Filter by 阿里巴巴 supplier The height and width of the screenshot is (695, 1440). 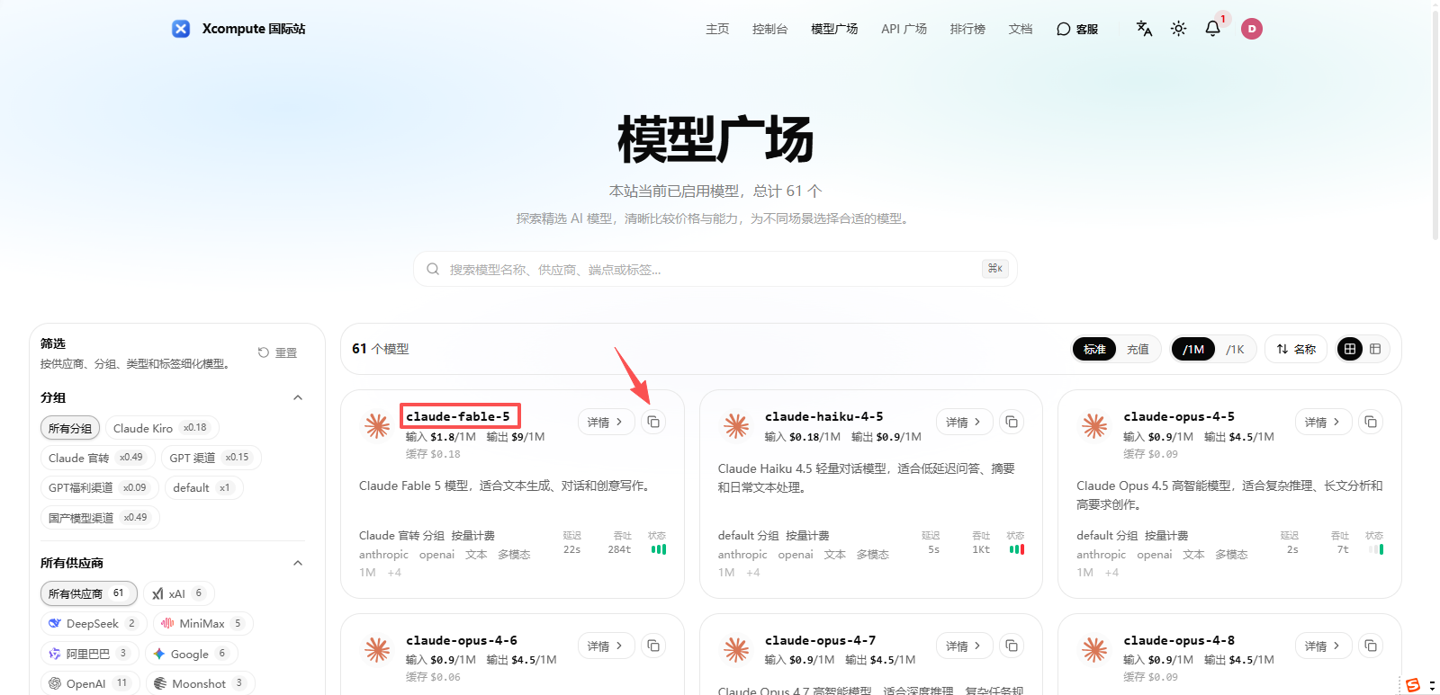[89, 654]
